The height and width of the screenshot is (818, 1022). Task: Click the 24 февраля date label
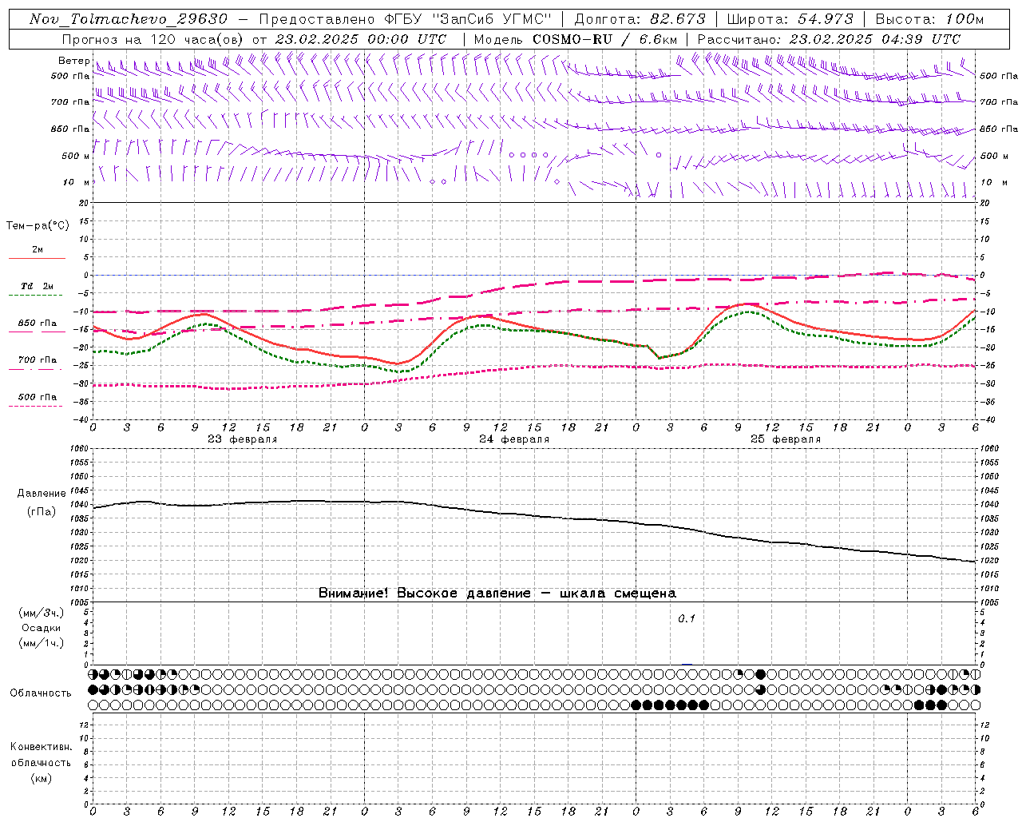(x=514, y=439)
